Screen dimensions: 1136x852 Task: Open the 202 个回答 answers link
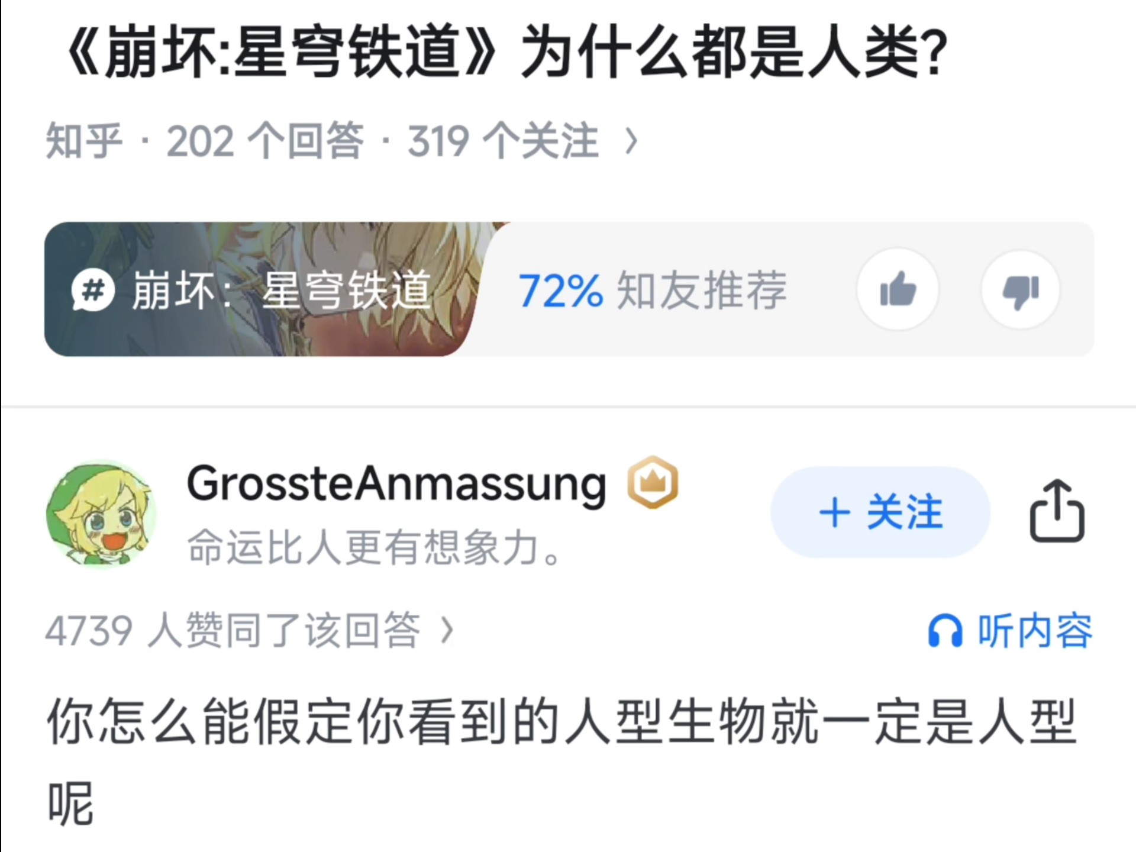265,141
